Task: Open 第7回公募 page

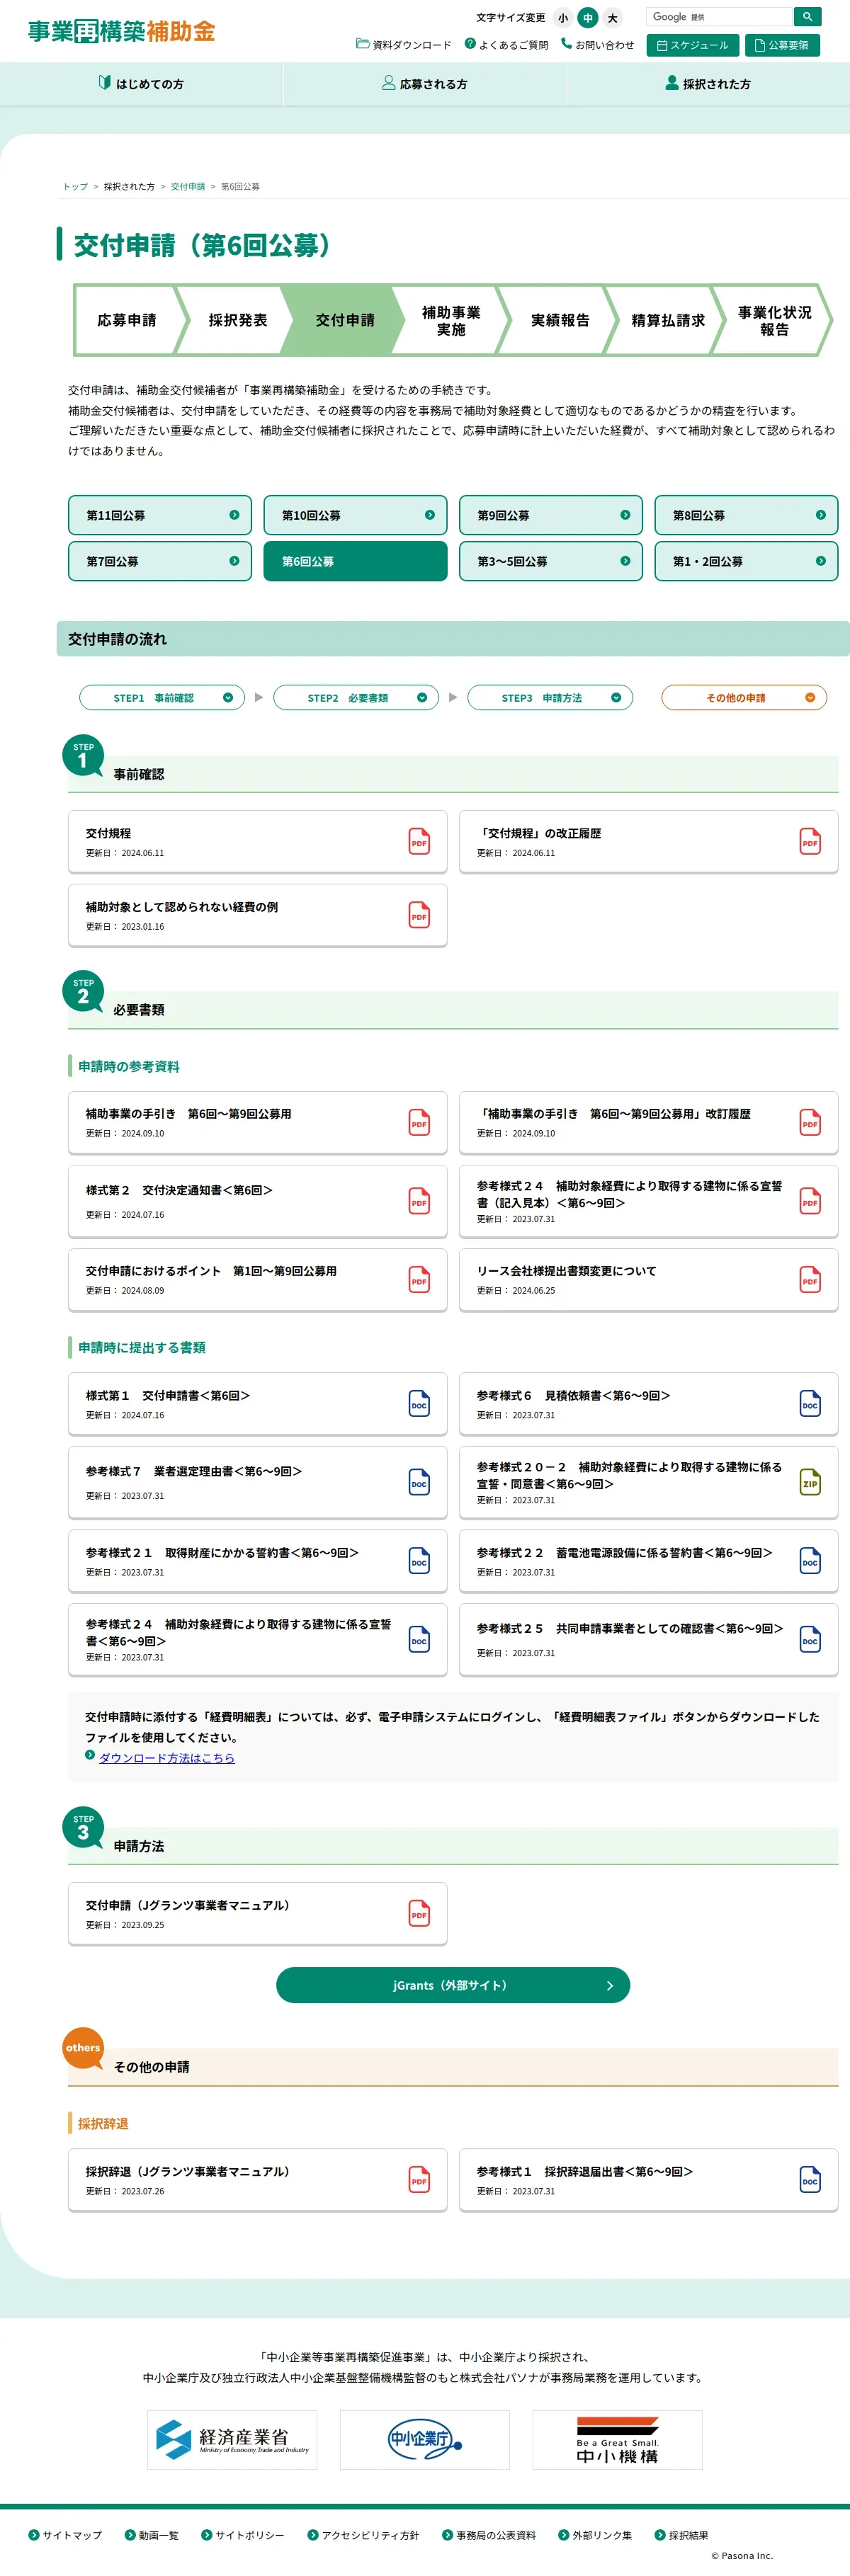Action: pyautogui.click(x=160, y=561)
